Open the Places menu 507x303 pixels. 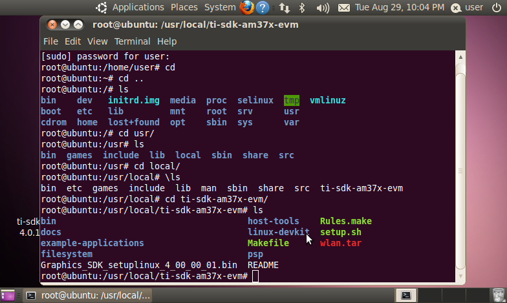pos(184,7)
